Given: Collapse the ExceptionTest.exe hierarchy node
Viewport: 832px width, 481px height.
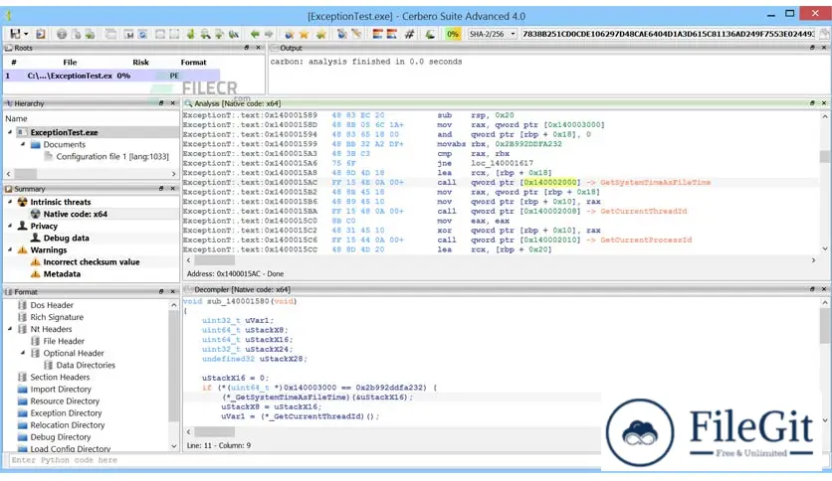Looking at the screenshot, I should pyautogui.click(x=10, y=132).
